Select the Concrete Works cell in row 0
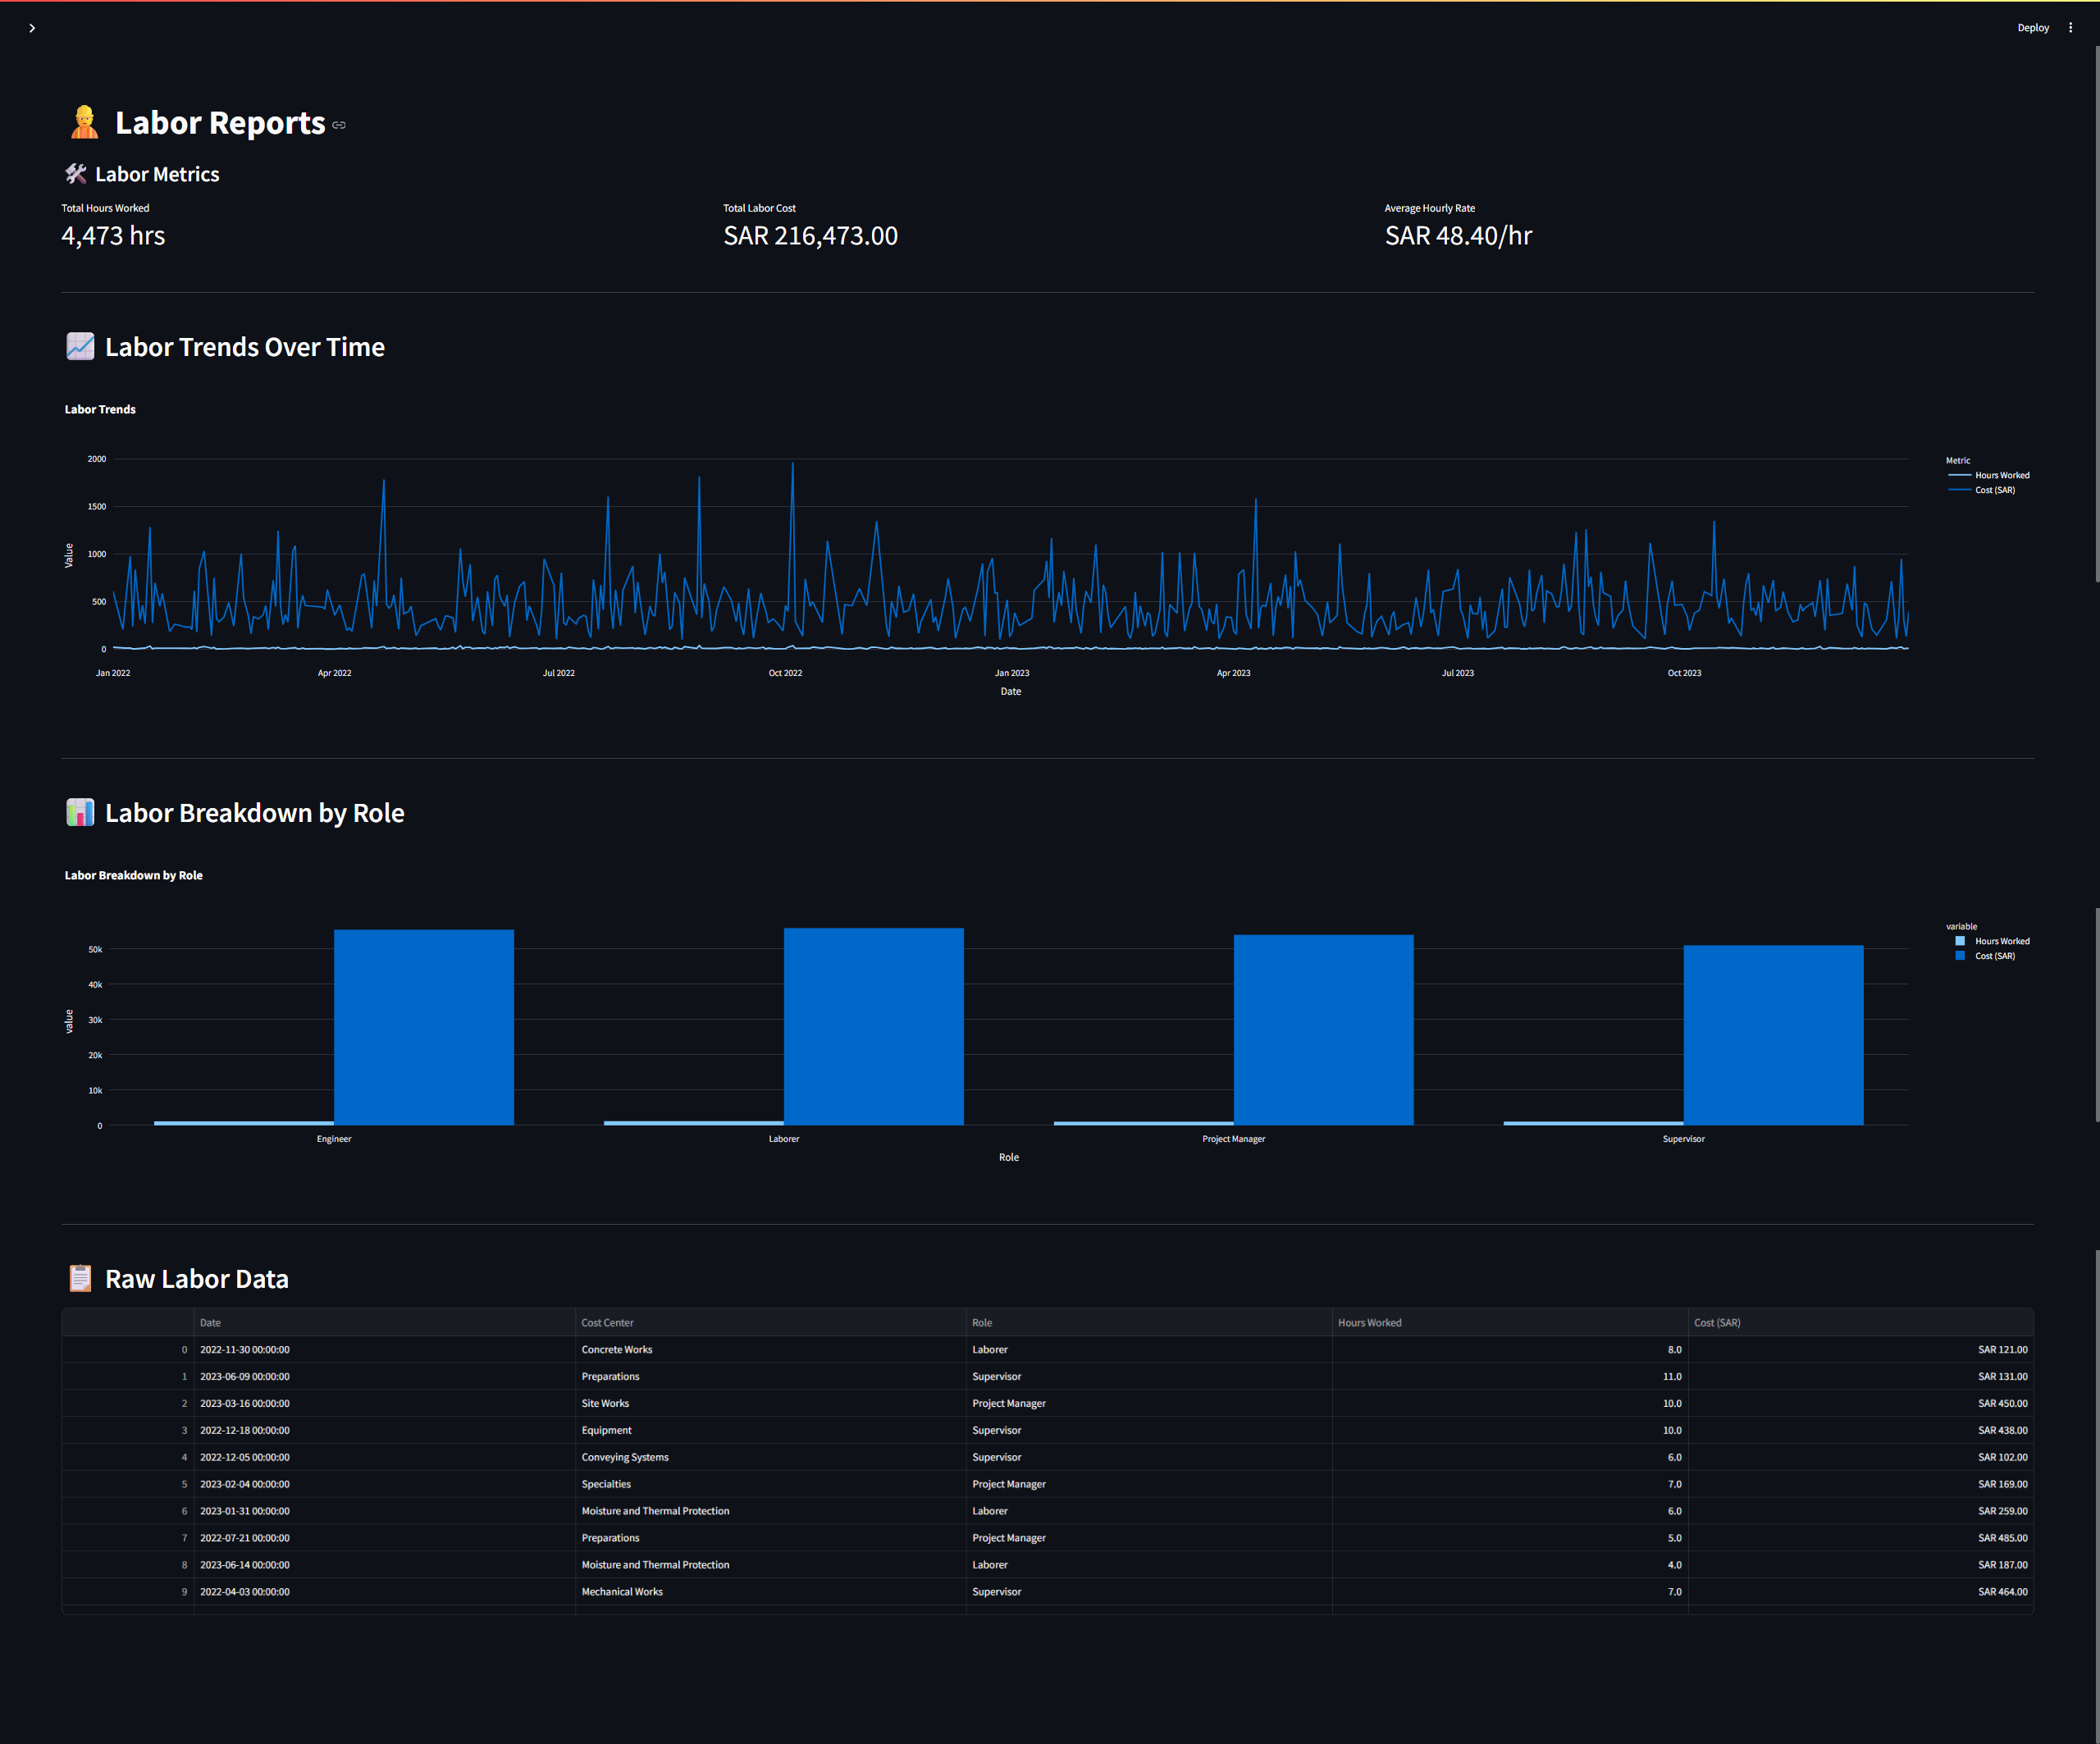This screenshot has height=1744, width=2100. (x=770, y=1350)
